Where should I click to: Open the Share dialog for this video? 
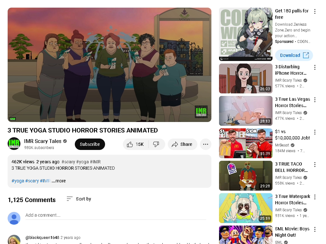(182, 144)
